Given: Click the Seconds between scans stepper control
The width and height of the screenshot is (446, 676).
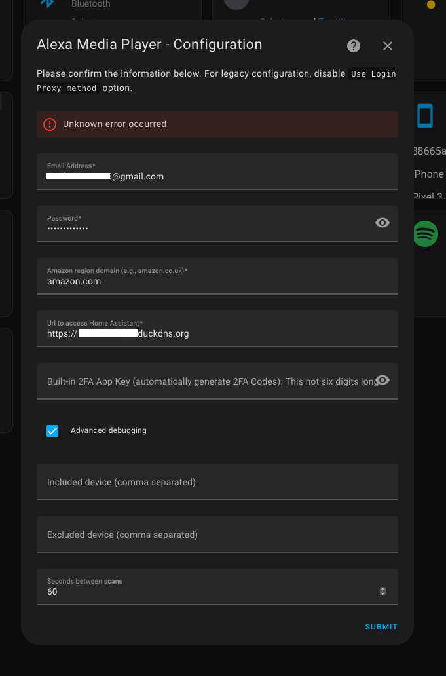Looking at the screenshot, I should (x=382, y=591).
